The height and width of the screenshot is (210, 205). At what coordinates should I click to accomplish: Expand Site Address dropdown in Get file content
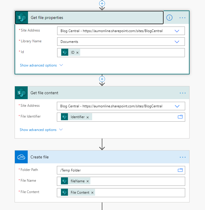click(x=177, y=106)
